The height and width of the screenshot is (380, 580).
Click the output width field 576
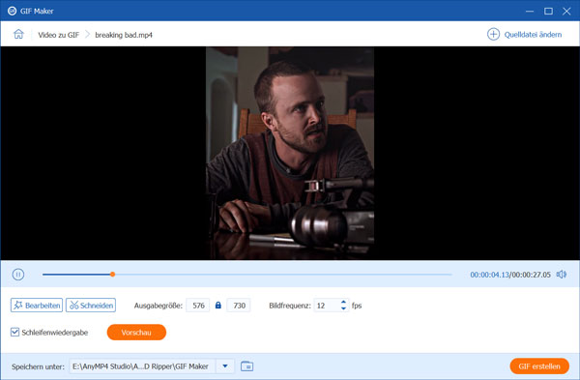pyautogui.click(x=198, y=306)
